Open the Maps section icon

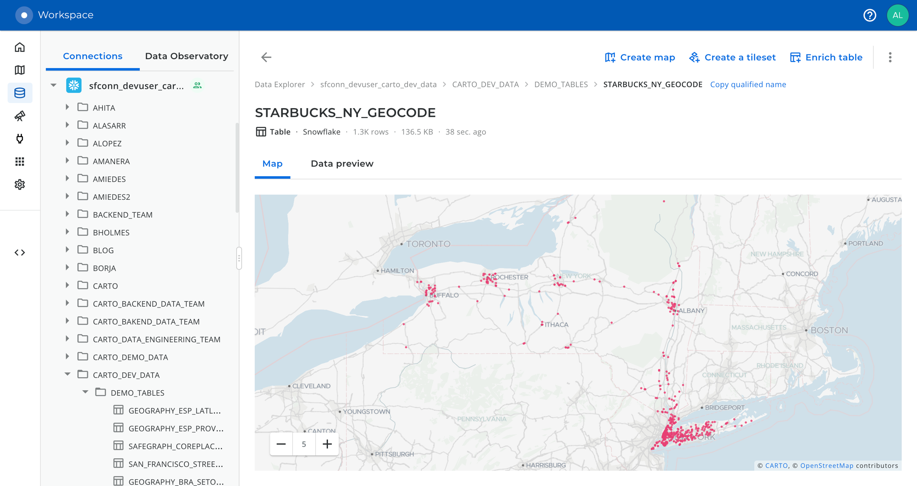click(20, 70)
